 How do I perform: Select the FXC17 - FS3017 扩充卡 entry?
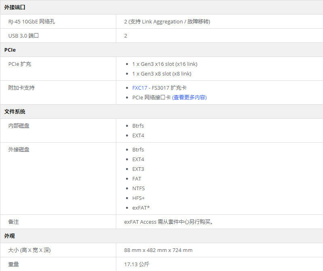(x=159, y=88)
